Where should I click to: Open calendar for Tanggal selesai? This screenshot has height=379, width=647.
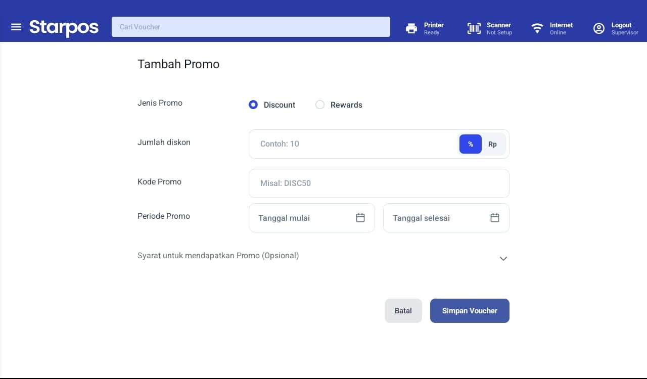pos(495,218)
